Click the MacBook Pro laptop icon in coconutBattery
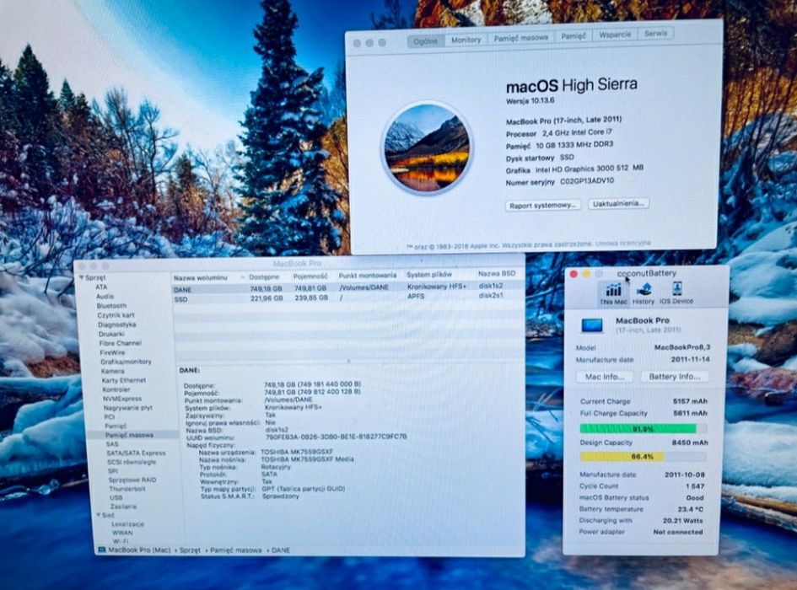This screenshot has height=590, width=797. (x=592, y=325)
